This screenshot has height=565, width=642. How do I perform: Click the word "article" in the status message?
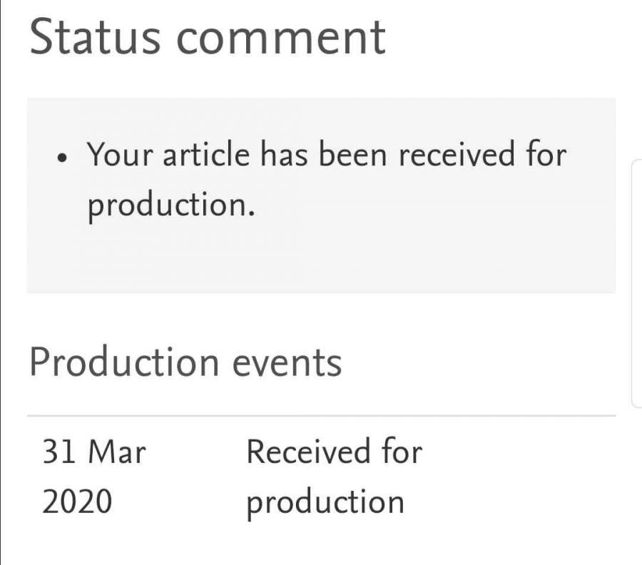[x=207, y=155]
